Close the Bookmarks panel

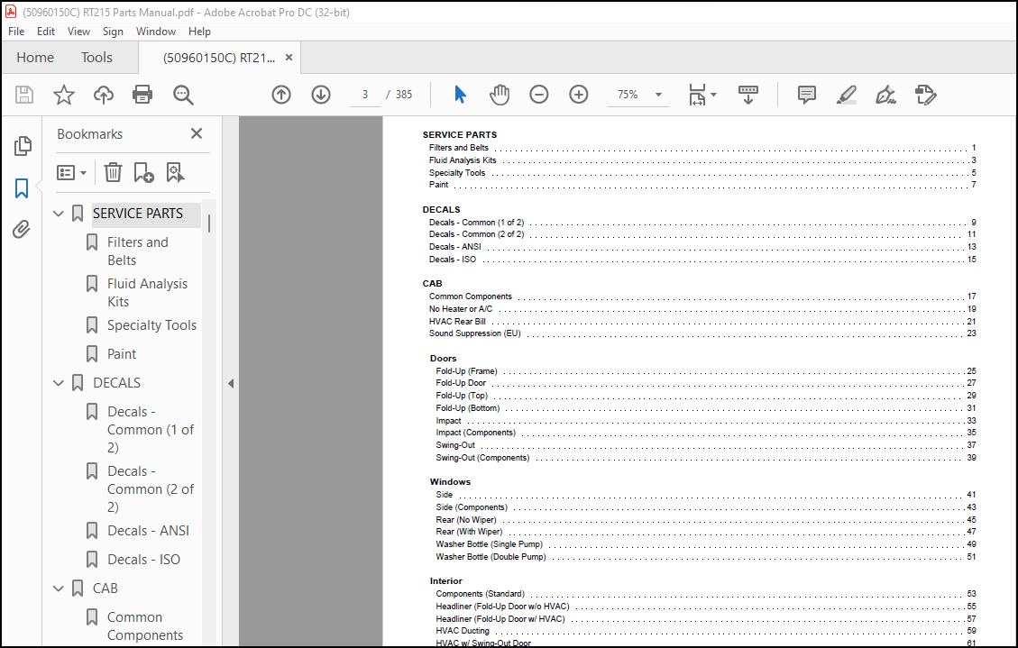tap(196, 133)
